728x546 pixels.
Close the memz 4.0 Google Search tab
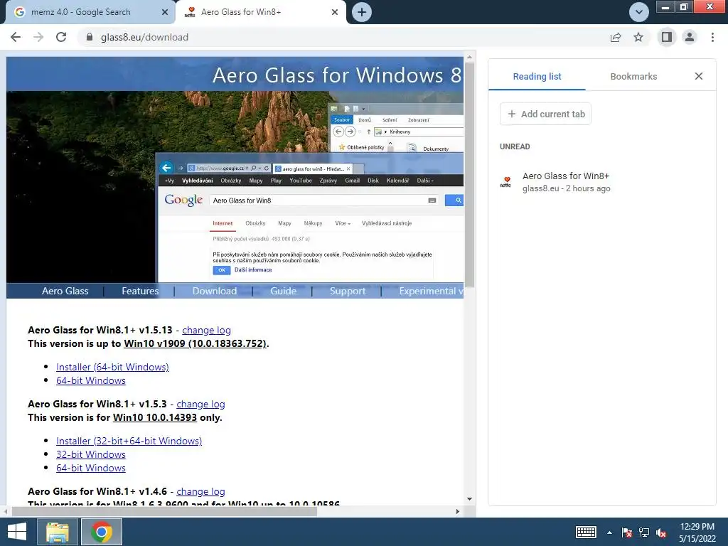pos(165,12)
